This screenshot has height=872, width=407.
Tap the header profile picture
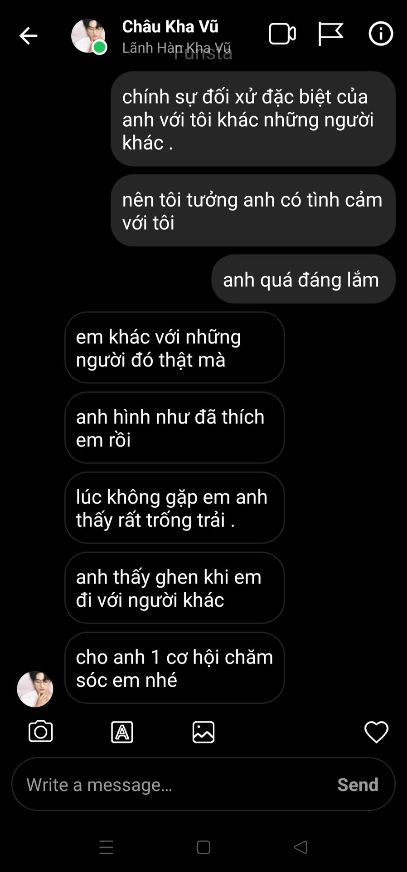click(x=88, y=36)
